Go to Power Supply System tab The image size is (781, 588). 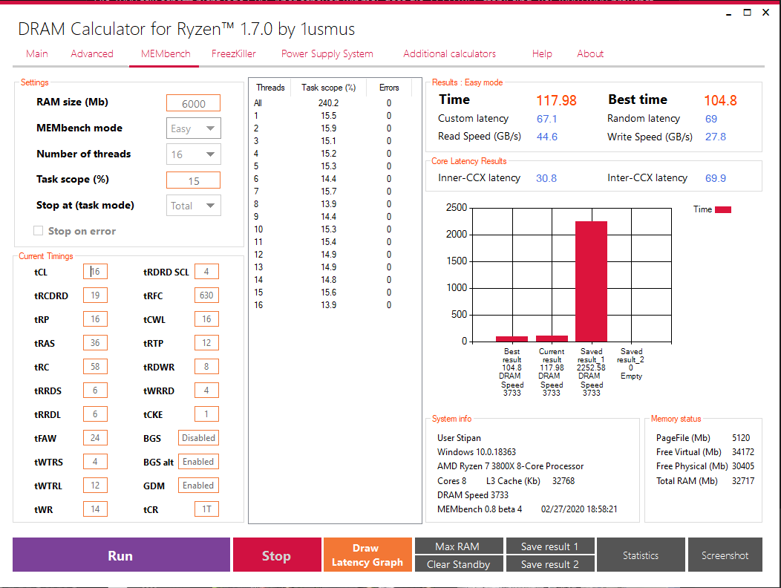pos(327,53)
